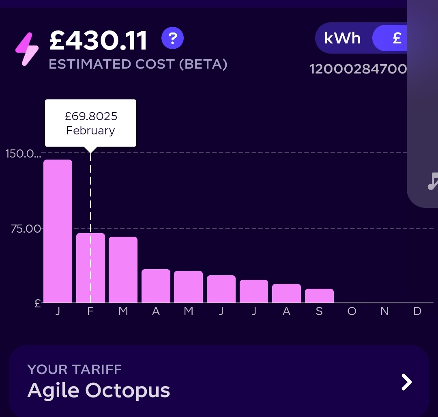Viewport: 438px width, 417px height.
Task: Tap the O month label for October
Action: [x=352, y=311]
